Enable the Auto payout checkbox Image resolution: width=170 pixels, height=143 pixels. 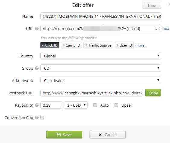(x=95, y=105)
